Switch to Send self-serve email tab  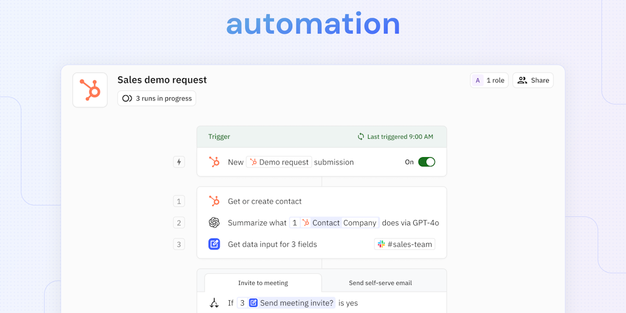(x=380, y=283)
